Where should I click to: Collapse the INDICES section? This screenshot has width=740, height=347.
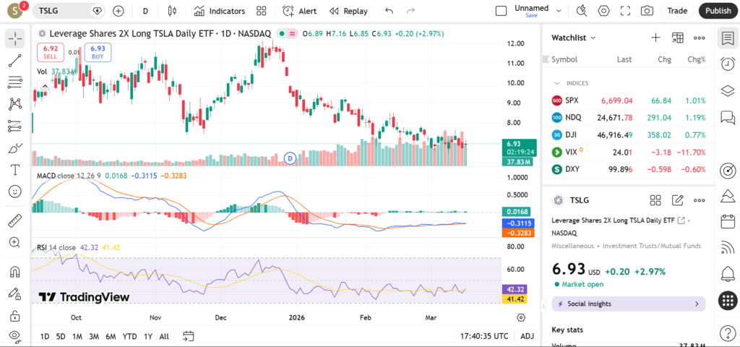point(557,83)
